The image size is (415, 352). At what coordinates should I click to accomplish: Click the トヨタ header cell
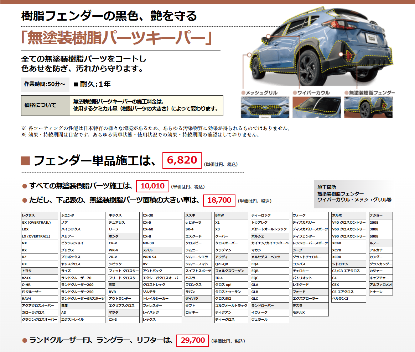(40, 271)
